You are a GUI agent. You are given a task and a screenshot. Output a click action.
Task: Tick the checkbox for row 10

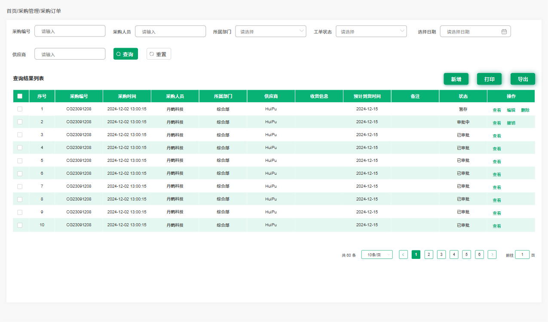20,225
